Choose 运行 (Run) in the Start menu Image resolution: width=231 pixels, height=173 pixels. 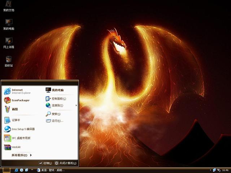[57, 121]
